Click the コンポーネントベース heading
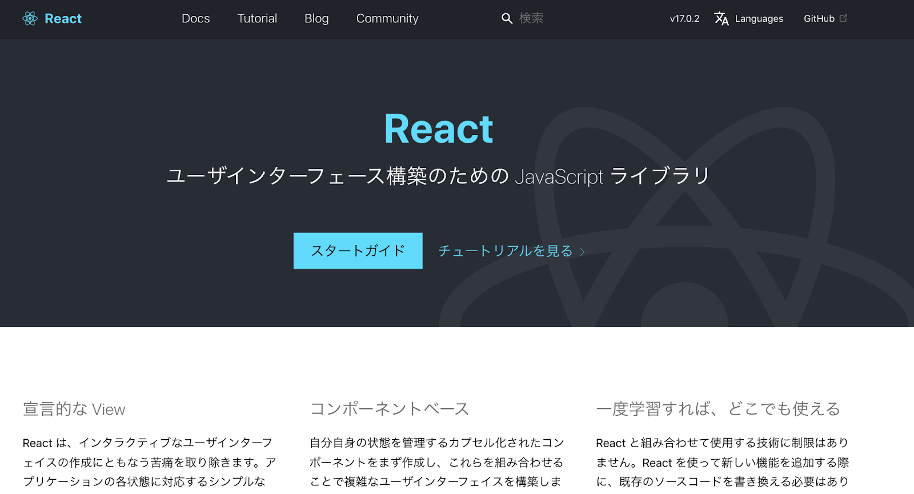The width and height of the screenshot is (914, 494). pos(389,409)
